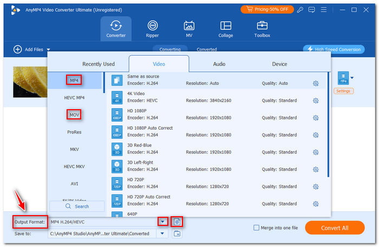The image size is (379, 247).
Task: Switch to the Converting tab
Action: coord(170,49)
